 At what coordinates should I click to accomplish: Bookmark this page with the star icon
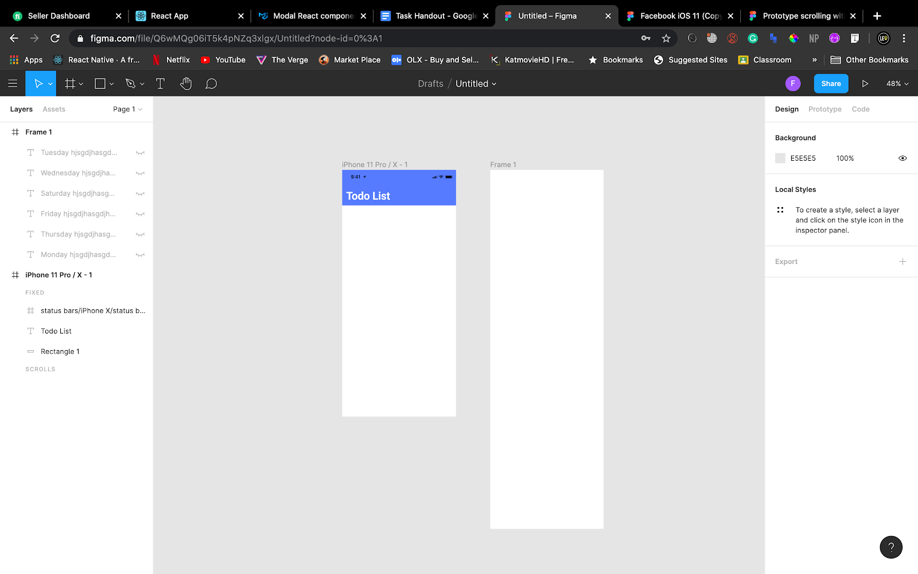click(666, 38)
